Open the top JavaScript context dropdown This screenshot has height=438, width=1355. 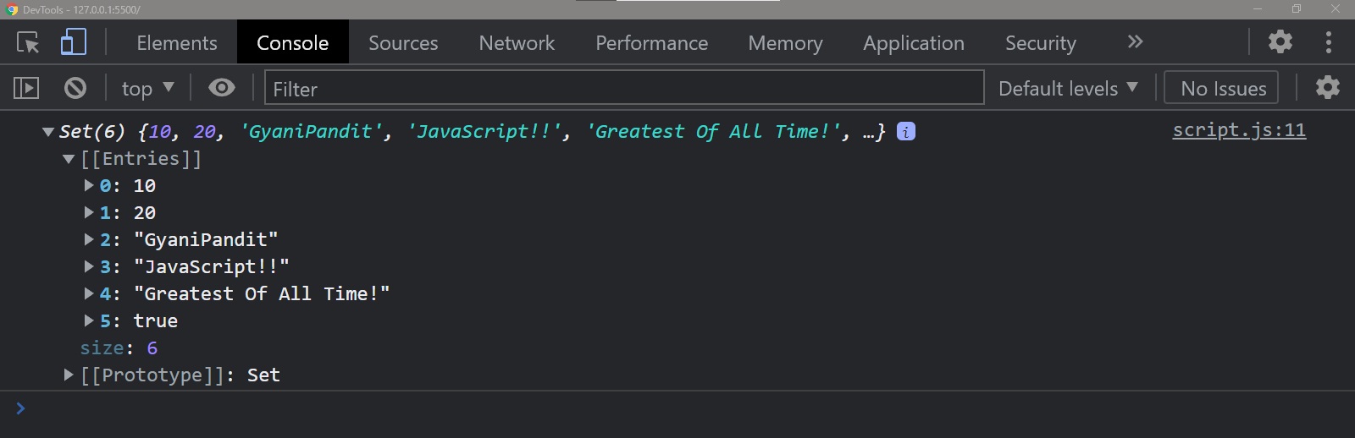pos(147,88)
